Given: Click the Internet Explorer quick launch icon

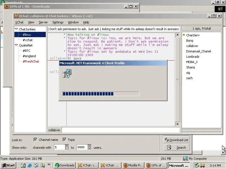Looking at the screenshot, I should 30,165.
